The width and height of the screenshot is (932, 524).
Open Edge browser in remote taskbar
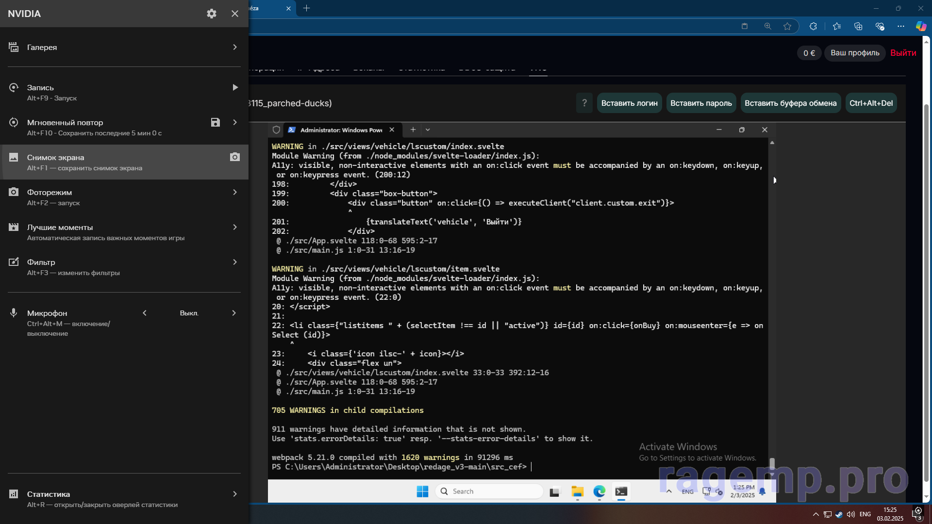tap(599, 491)
